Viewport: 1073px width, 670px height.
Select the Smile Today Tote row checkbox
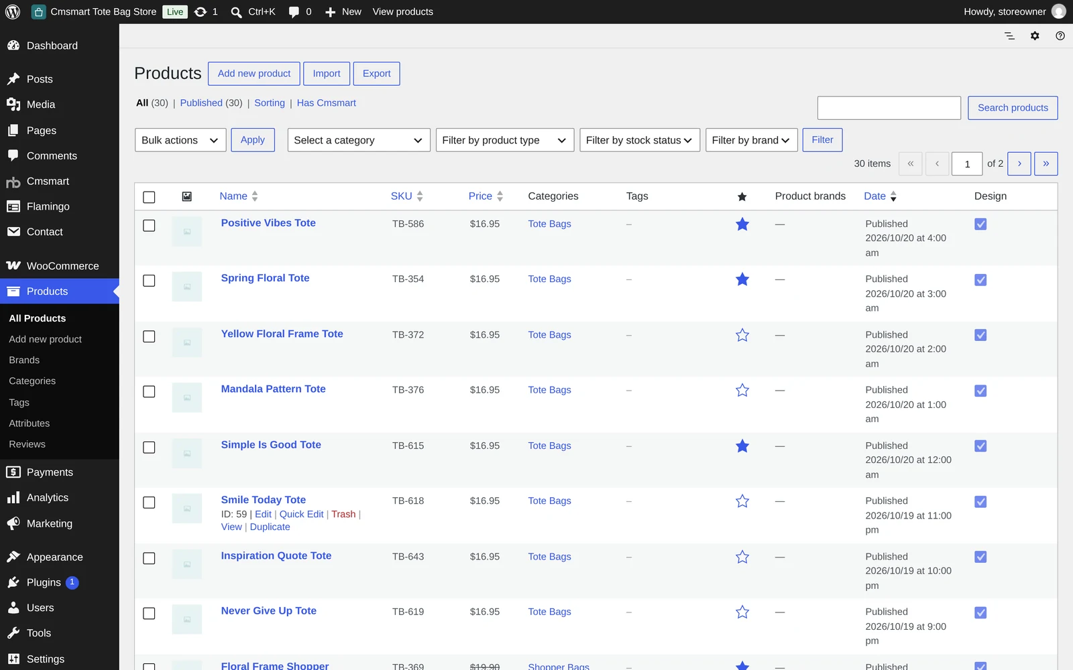(x=149, y=503)
